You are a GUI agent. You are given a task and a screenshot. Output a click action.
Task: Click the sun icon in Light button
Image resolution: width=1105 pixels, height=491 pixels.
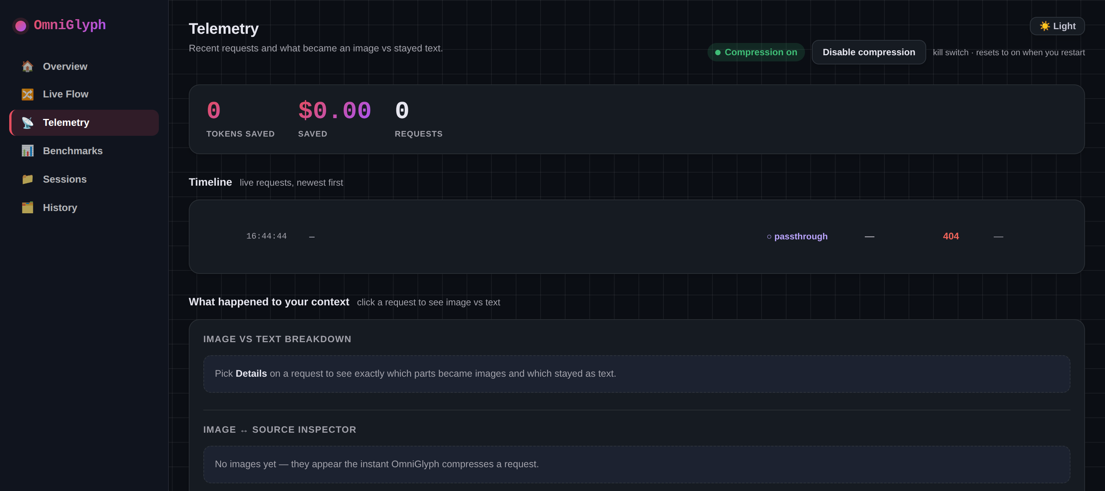coord(1044,26)
